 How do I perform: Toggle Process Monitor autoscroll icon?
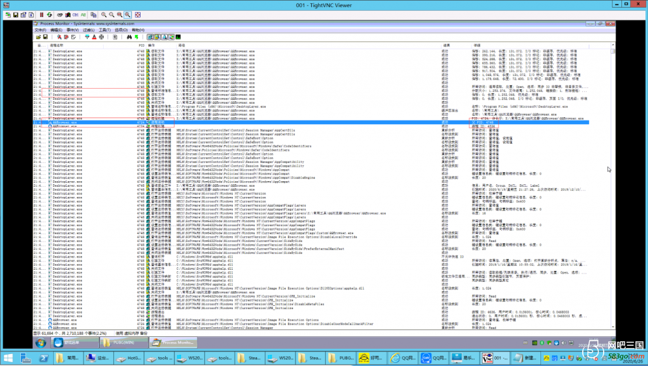[66, 37]
